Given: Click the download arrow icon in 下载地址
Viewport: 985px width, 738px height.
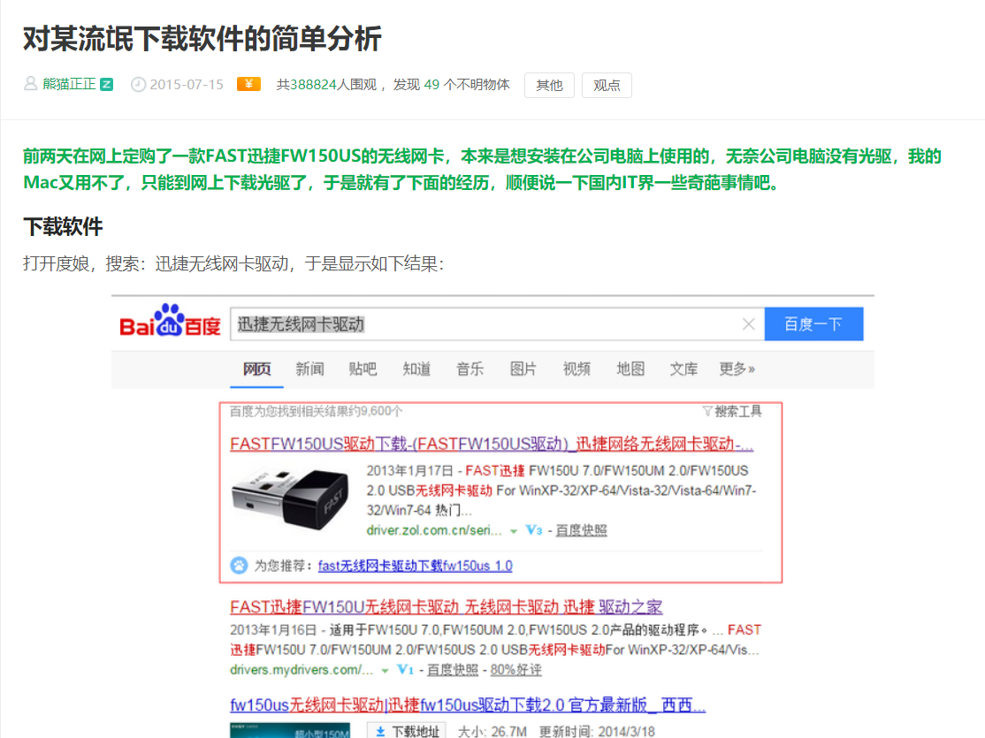Looking at the screenshot, I should (x=380, y=732).
